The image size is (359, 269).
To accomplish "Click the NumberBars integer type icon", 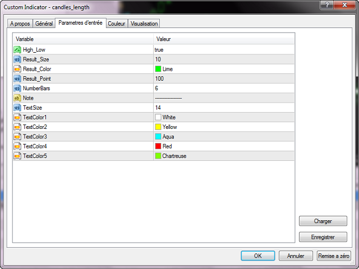I will 17,89.
